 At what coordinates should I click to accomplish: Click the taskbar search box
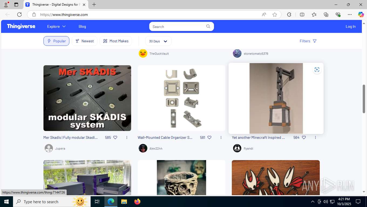[x=51, y=202]
